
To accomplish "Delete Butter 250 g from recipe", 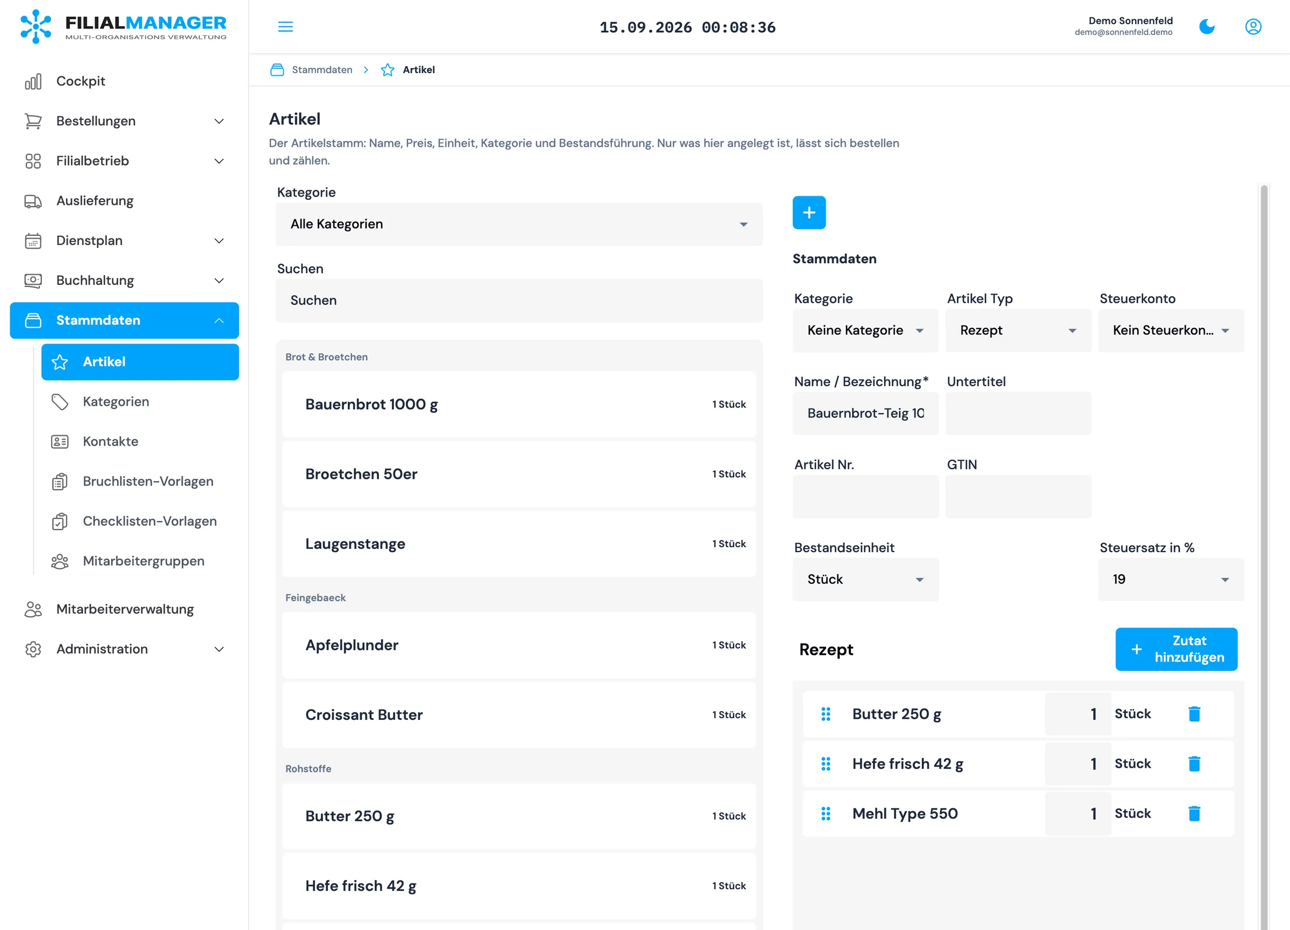I will (1194, 714).
